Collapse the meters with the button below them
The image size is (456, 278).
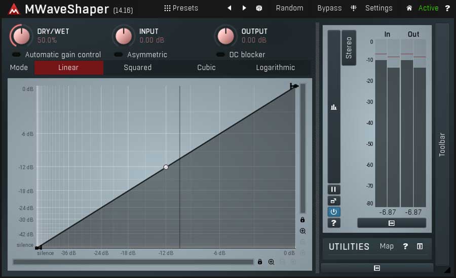[x=392, y=223]
